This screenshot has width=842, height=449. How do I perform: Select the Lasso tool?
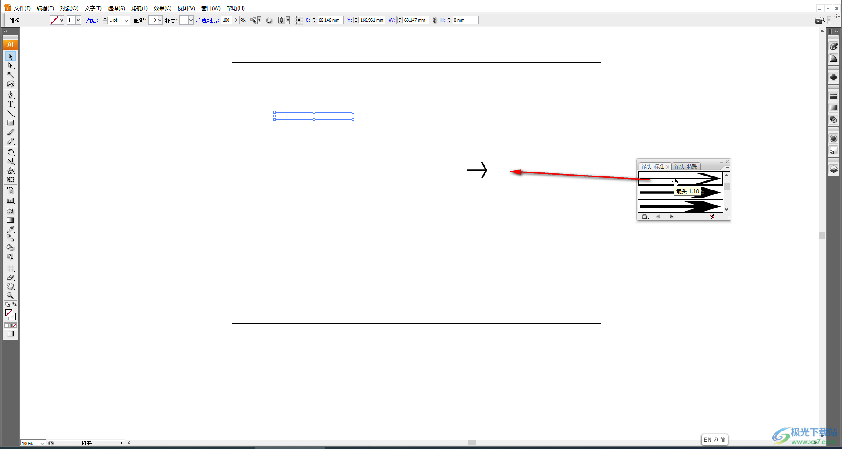click(x=11, y=84)
